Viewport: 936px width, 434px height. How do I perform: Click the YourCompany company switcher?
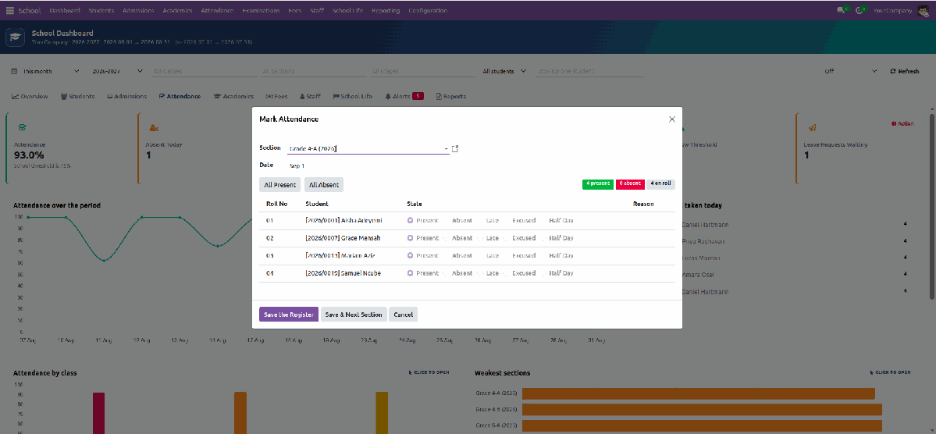[x=892, y=11]
